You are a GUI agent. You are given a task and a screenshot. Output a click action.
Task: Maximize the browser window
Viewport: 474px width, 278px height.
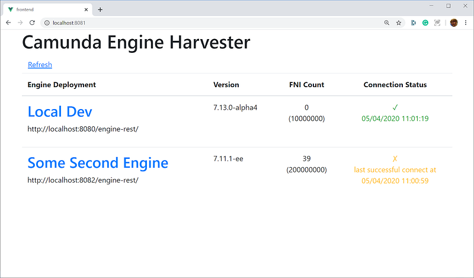point(449,6)
